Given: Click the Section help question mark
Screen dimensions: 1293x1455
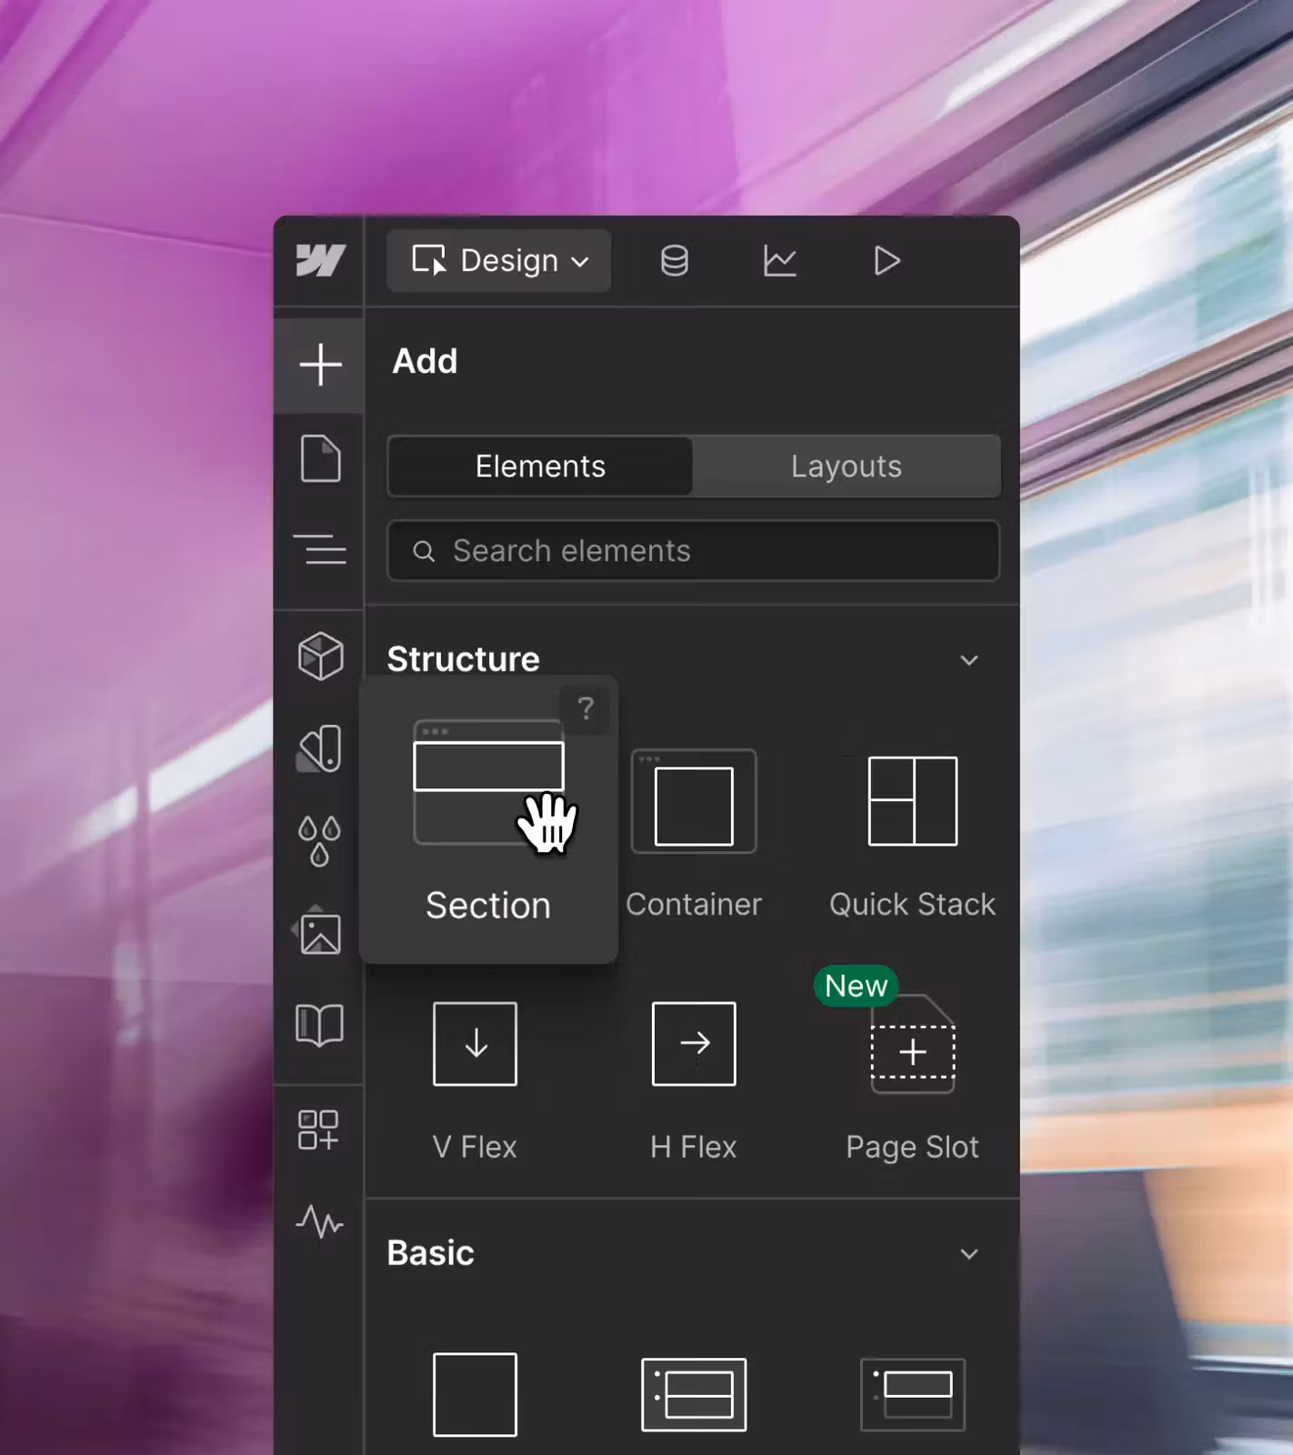Looking at the screenshot, I should click(x=586, y=708).
